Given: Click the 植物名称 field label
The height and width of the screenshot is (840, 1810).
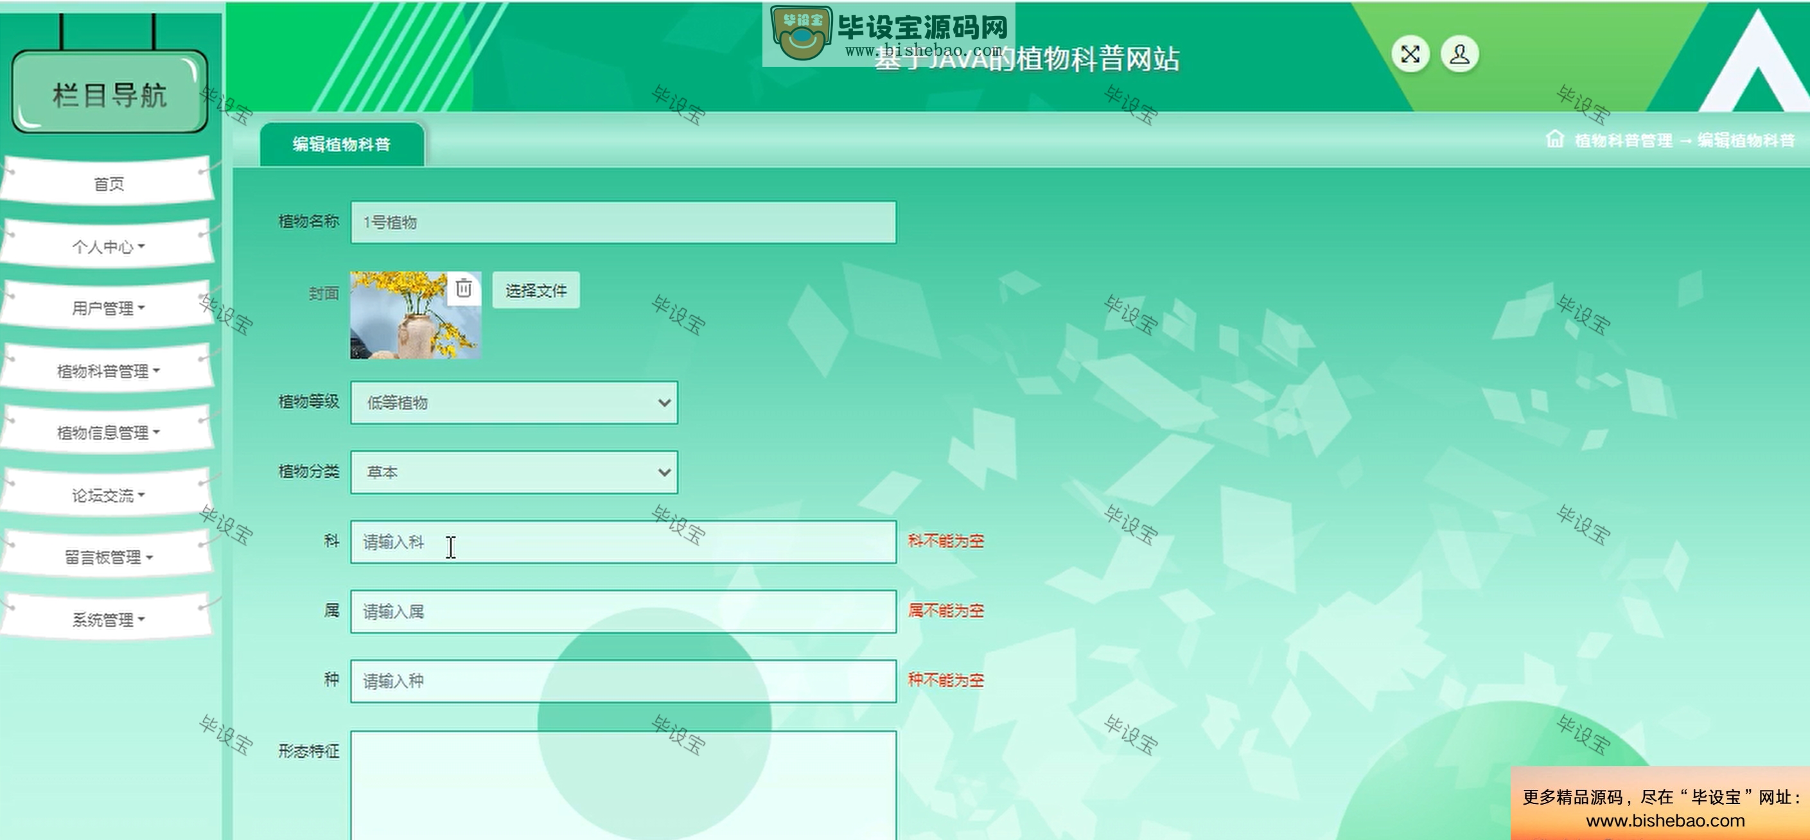Looking at the screenshot, I should pyautogui.click(x=308, y=221).
